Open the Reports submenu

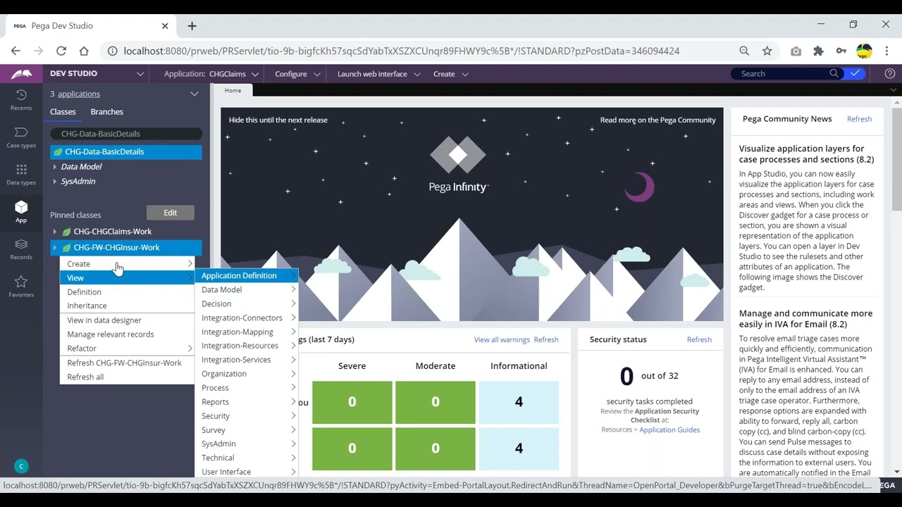click(x=247, y=402)
